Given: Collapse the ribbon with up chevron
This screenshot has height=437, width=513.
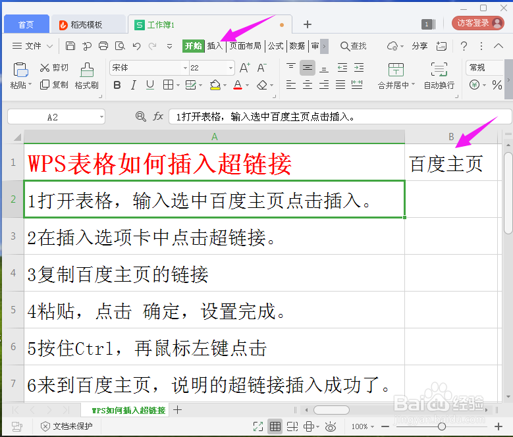Looking at the screenshot, I should tap(499, 46).
